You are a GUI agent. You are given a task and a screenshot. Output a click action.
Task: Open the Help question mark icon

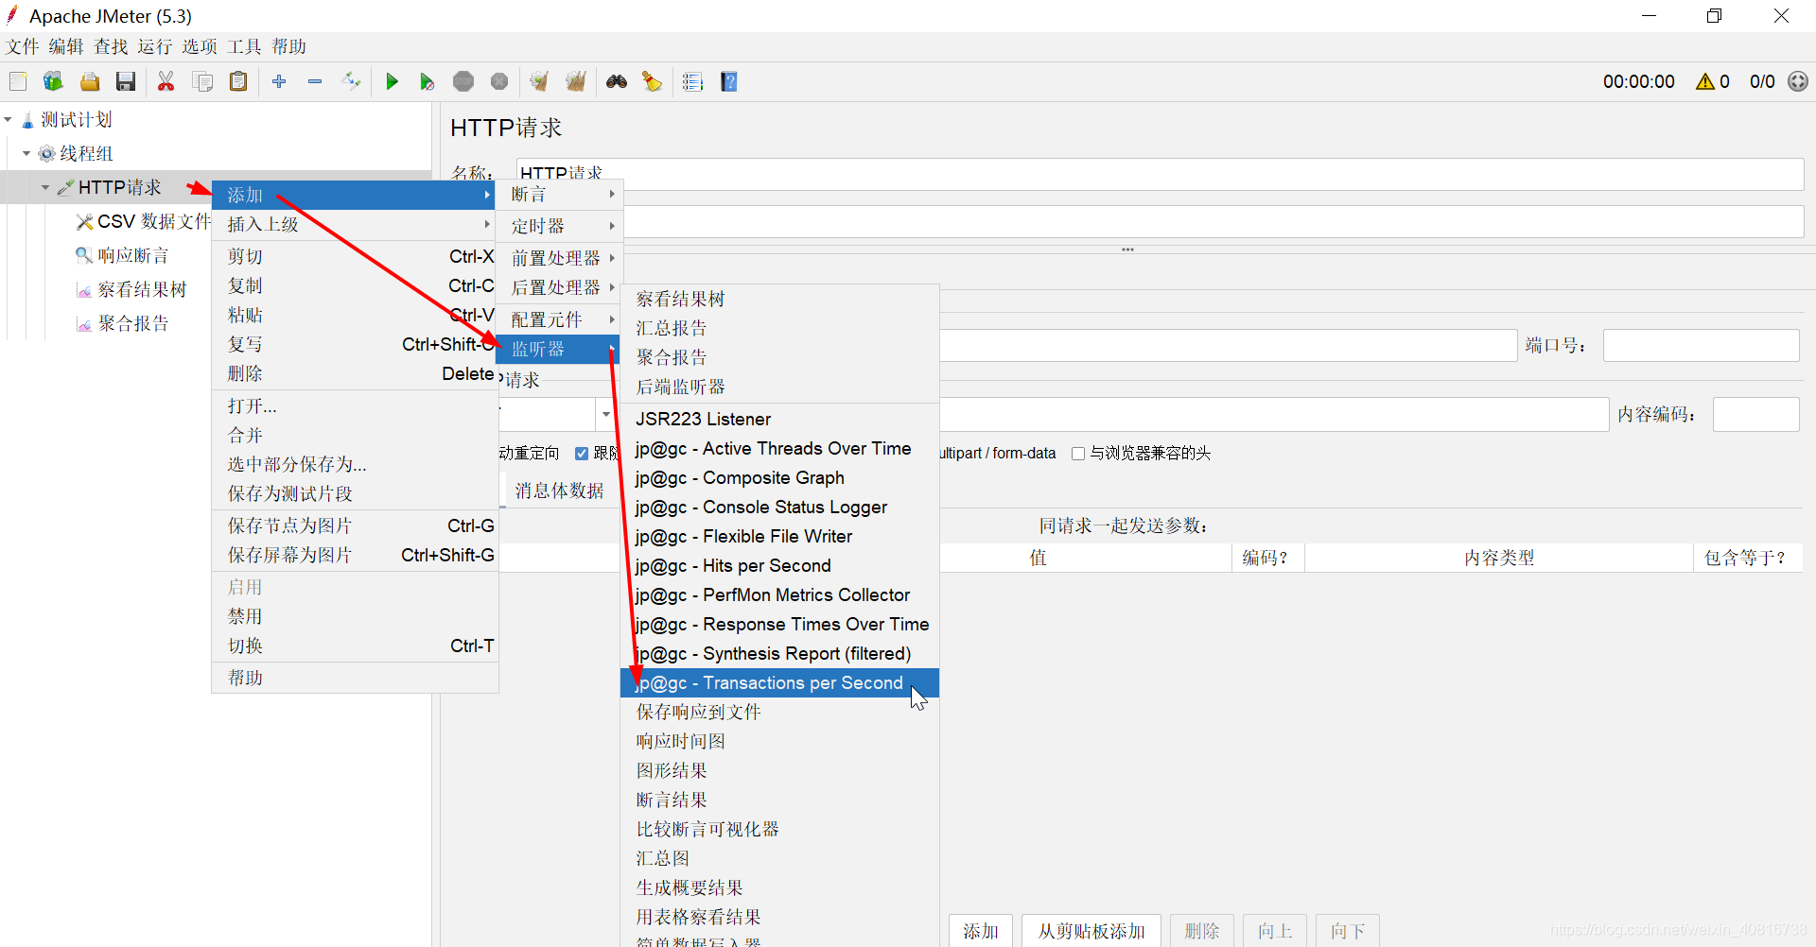point(729,82)
